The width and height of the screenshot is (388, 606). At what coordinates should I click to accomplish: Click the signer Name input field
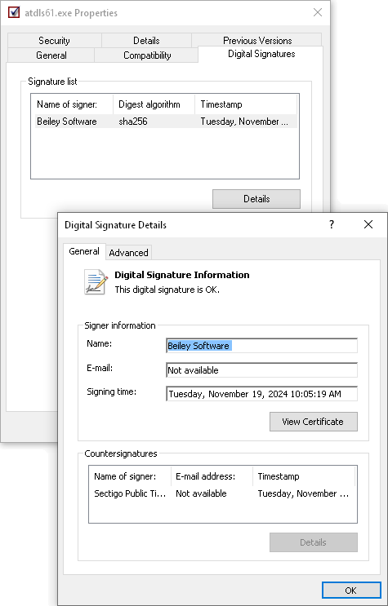(x=261, y=346)
